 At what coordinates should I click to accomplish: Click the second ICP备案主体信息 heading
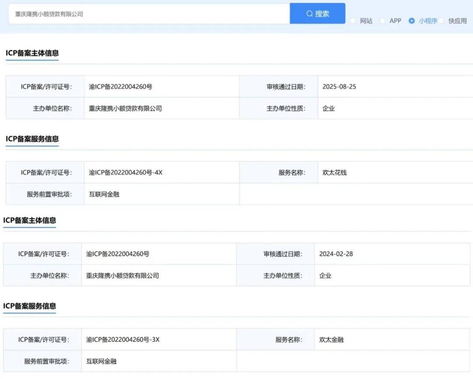(x=29, y=221)
